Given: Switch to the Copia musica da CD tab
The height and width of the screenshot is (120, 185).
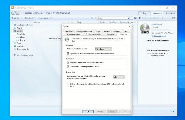Looking at the screenshot, I should [x=93, y=34].
